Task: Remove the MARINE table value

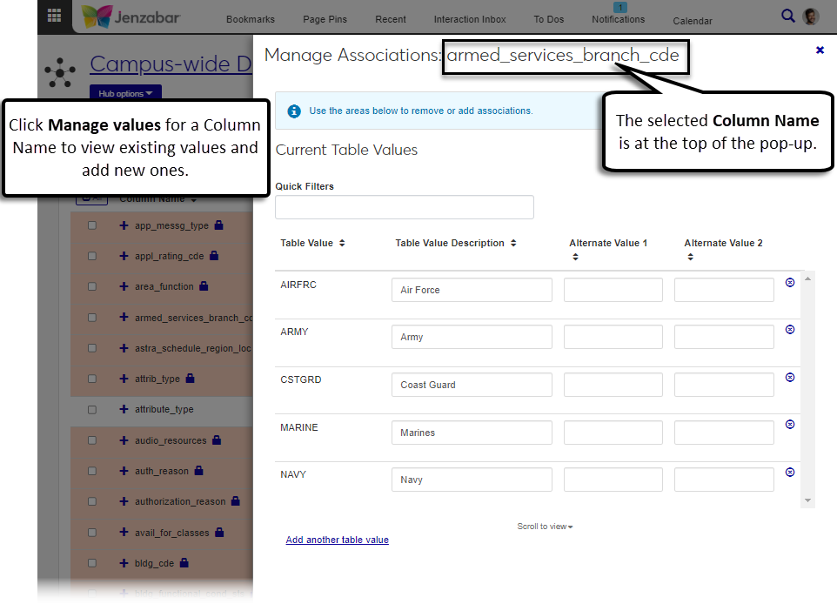Action: [x=790, y=425]
